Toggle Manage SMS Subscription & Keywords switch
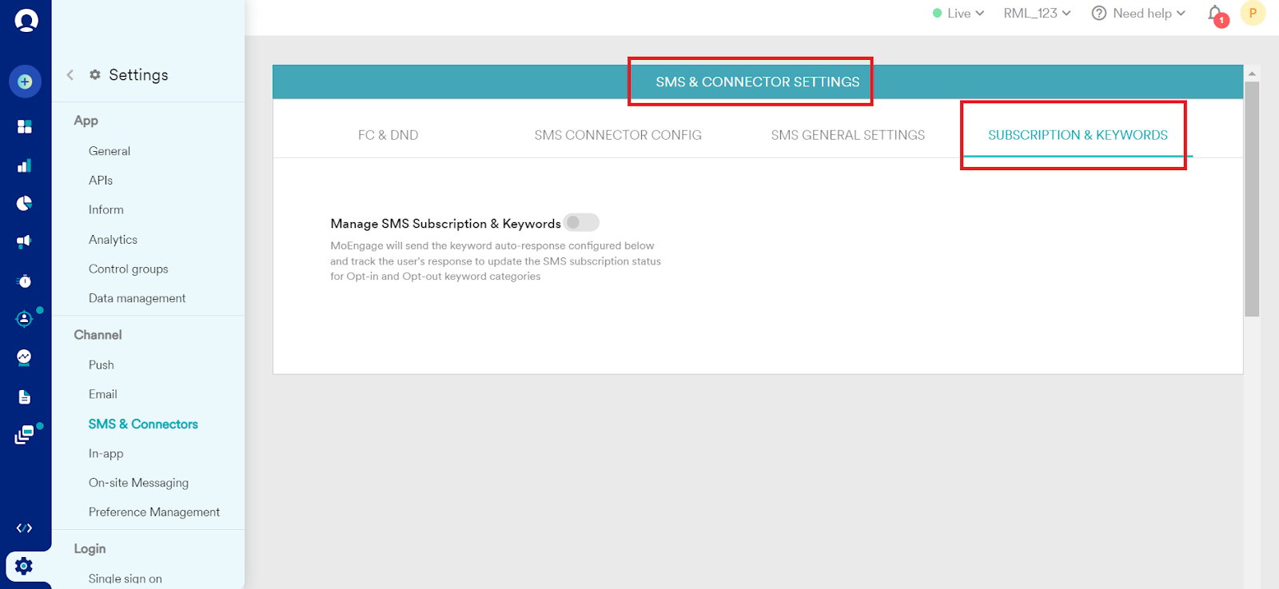This screenshot has width=1279, height=589. coord(581,223)
